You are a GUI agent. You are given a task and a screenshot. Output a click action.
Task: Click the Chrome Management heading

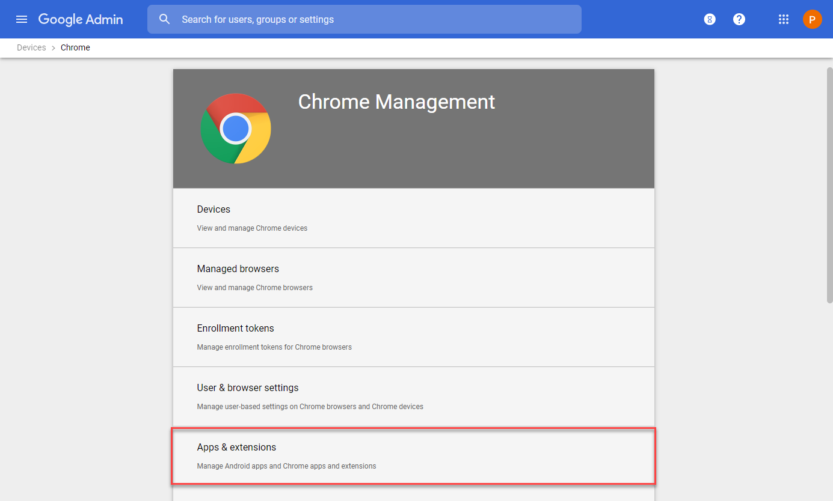click(x=396, y=102)
